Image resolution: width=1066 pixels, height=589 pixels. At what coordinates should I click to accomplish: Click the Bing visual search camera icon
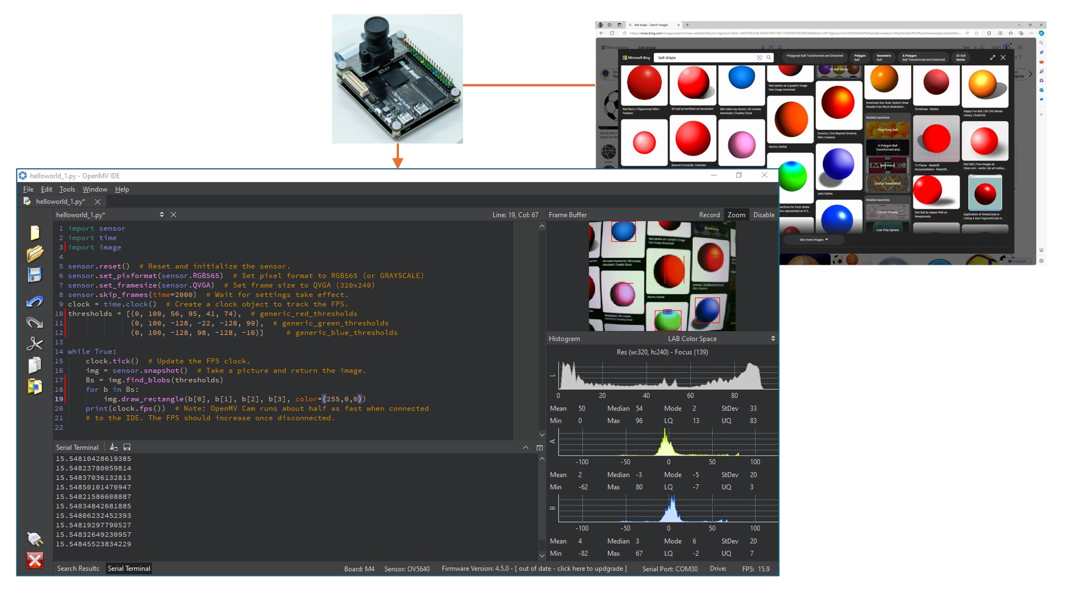pos(759,58)
